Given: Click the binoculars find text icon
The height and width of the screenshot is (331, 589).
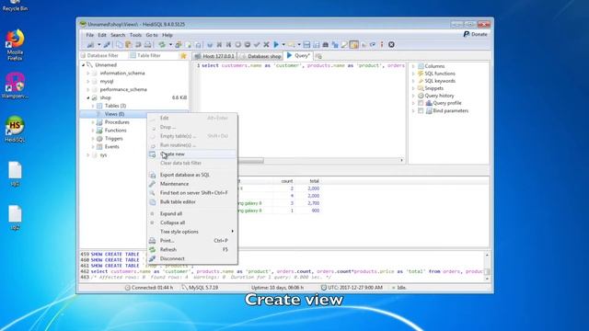Looking at the screenshot, I should pyautogui.click(x=325, y=45).
